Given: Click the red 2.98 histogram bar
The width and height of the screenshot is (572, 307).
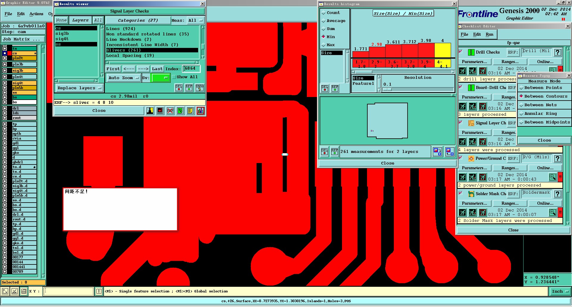Looking at the screenshot, I should [x=377, y=52].
